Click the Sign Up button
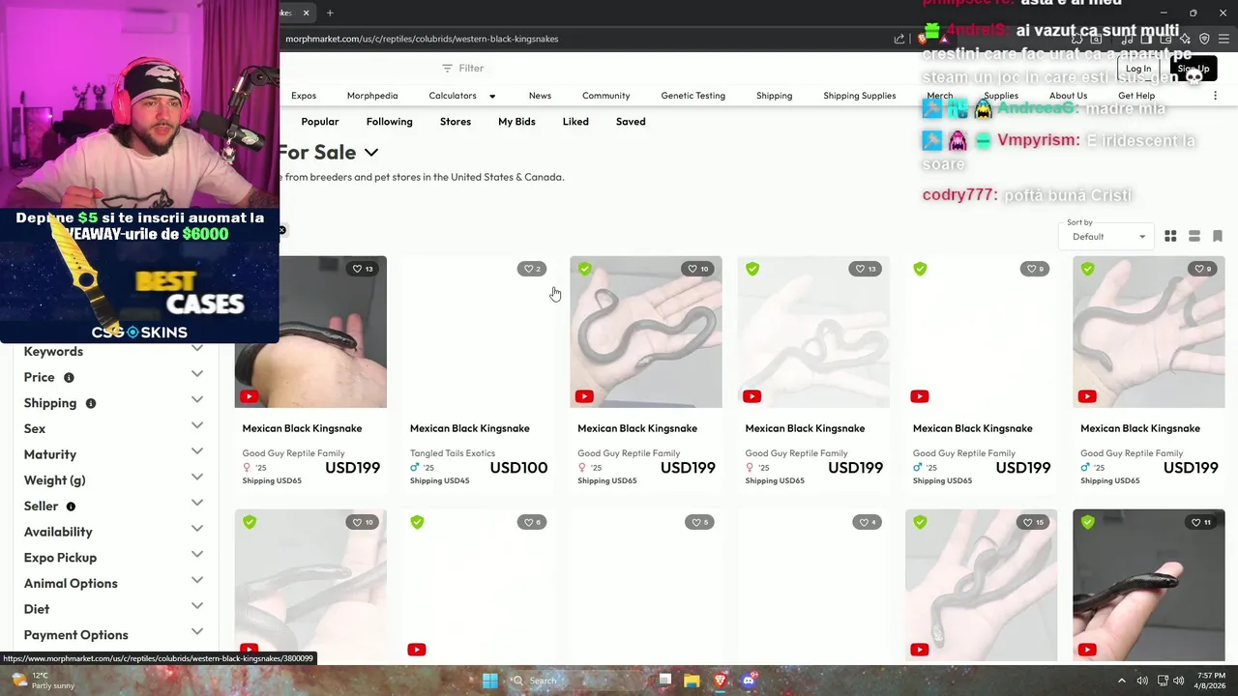This screenshot has height=696, width=1238. point(1194,69)
